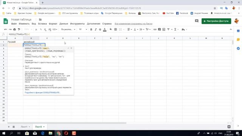
Task: Click the Undo arrow in the toolbar
Action: (6, 29)
